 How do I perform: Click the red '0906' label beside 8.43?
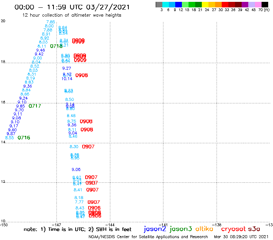94,208
